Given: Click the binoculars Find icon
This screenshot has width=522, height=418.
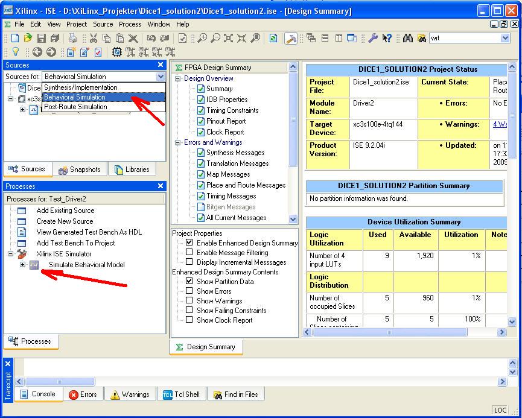Looking at the screenshot, I should (x=408, y=38).
